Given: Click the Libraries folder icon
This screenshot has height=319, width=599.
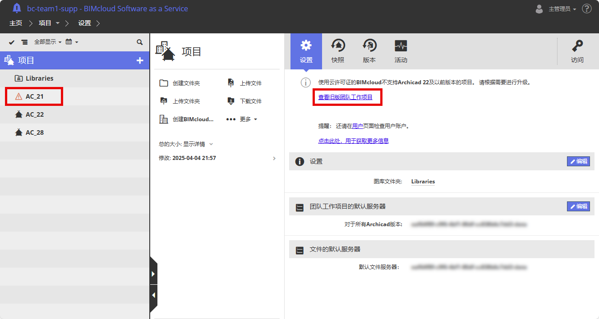Looking at the screenshot, I should [x=18, y=78].
